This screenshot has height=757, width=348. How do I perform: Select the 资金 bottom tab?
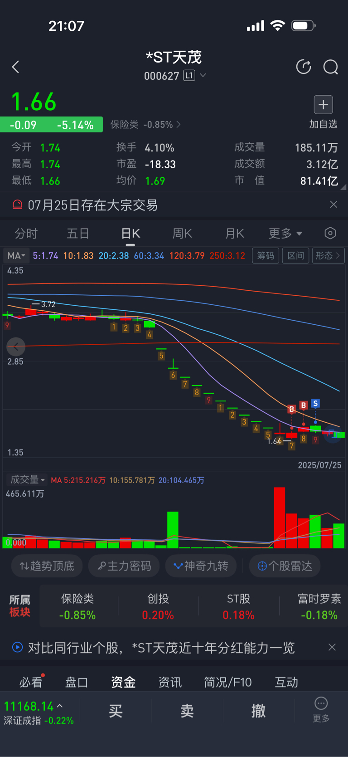pos(123,682)
